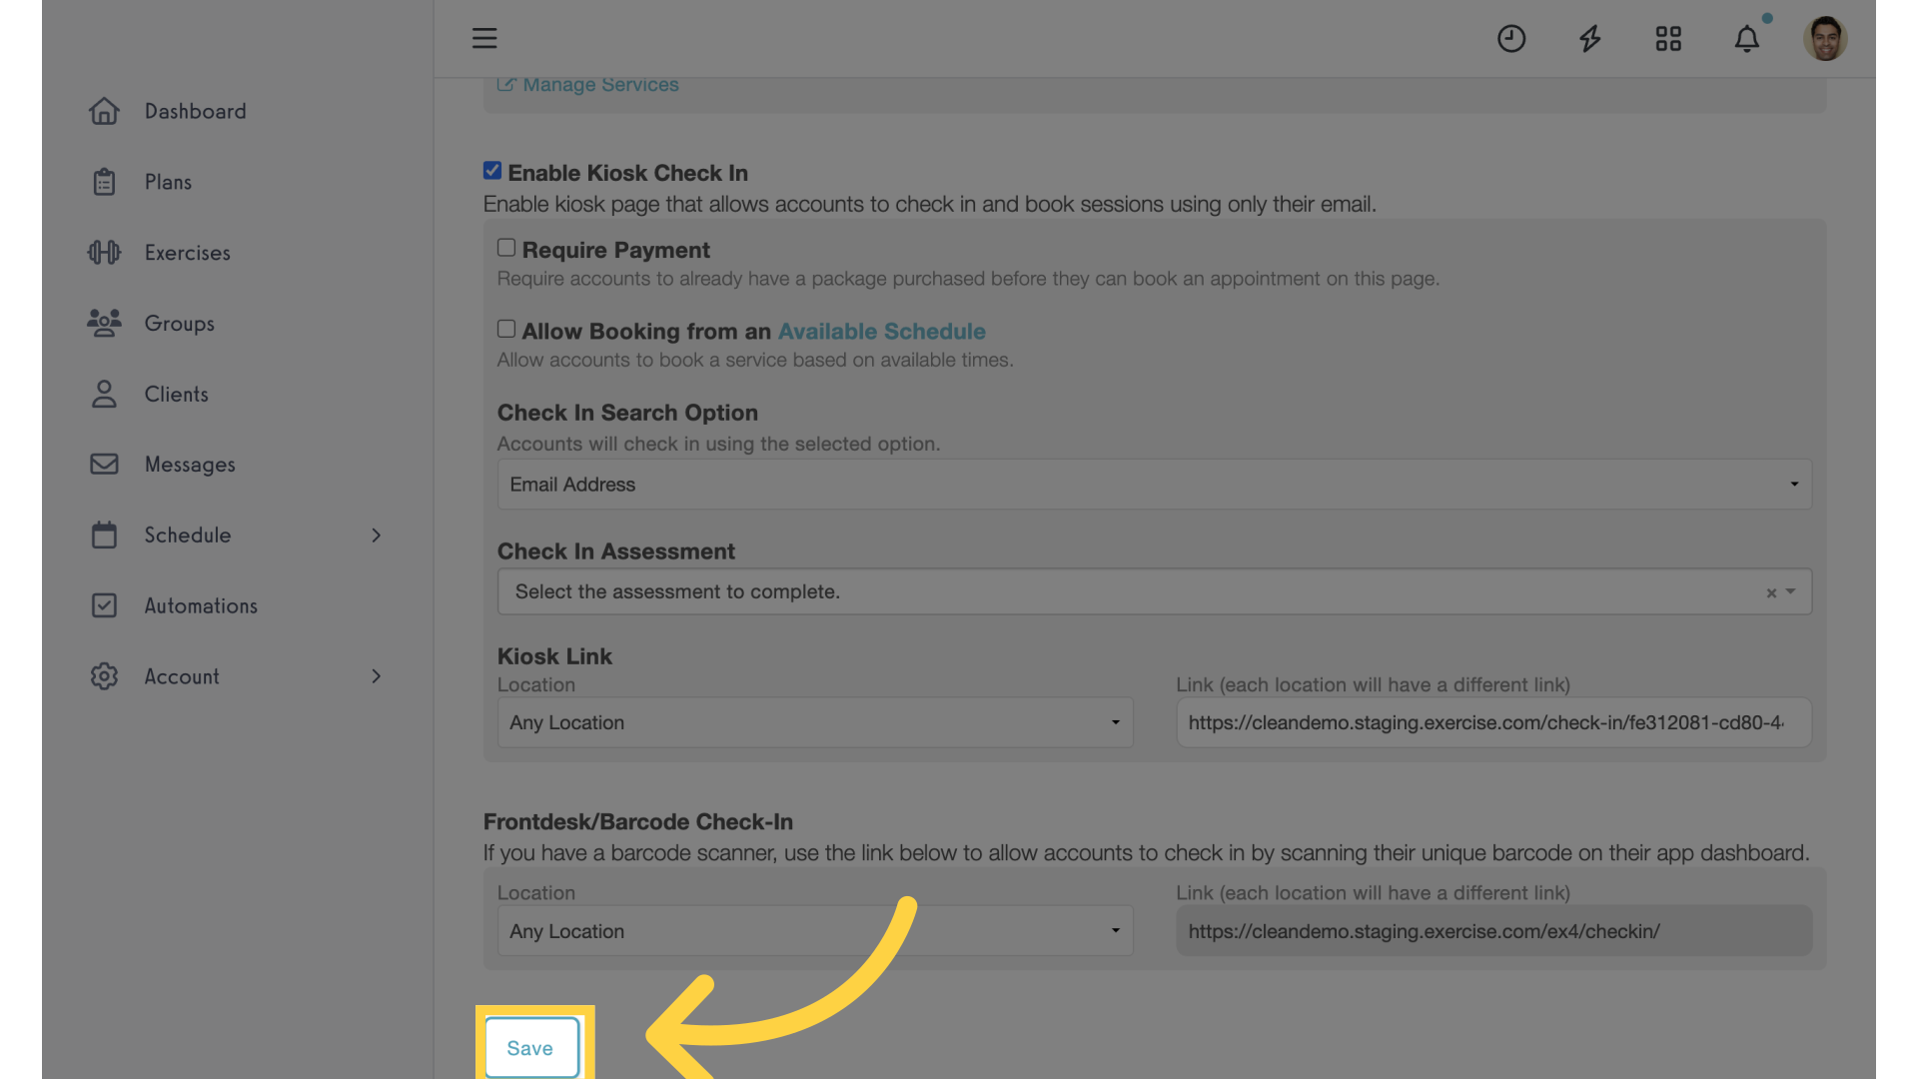
Task: Click the notification bell icon
Action: (x=1747, y=38)
